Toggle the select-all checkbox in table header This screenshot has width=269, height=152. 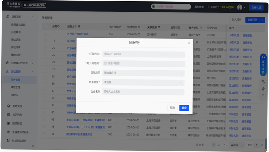[x=45, y=26]
